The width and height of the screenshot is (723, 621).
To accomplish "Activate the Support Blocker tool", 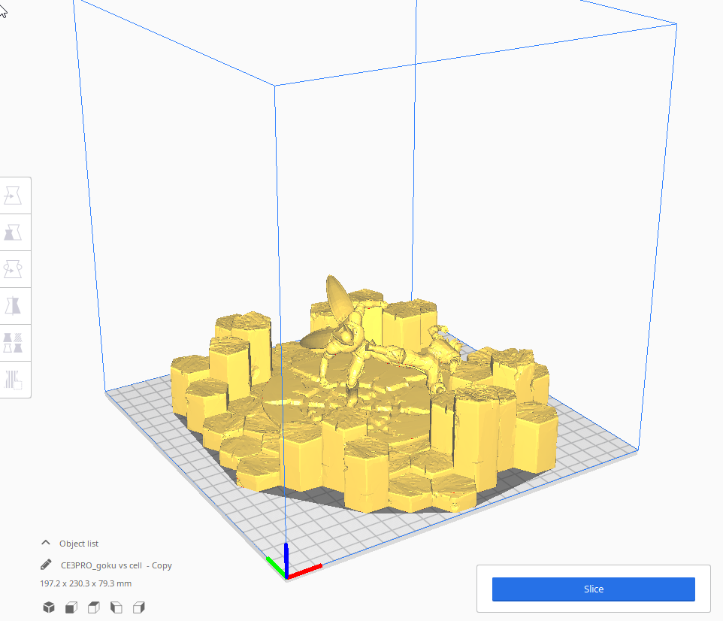I will 15,380.
